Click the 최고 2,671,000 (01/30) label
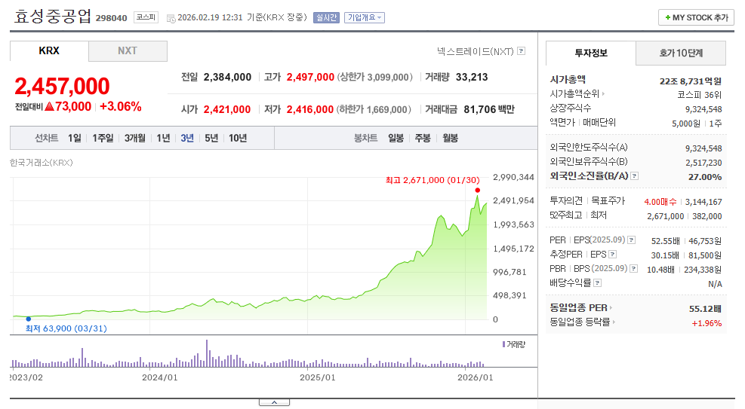 433,180
